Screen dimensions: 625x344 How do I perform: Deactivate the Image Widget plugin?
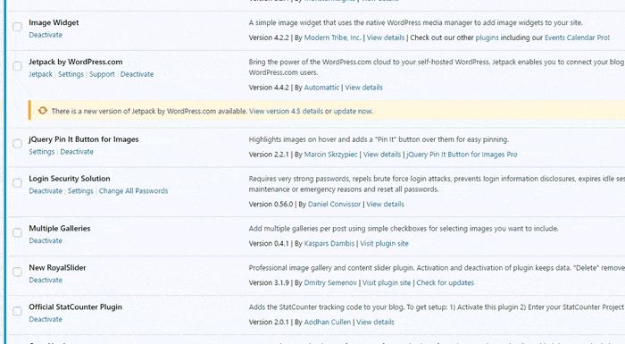(46, 35)
